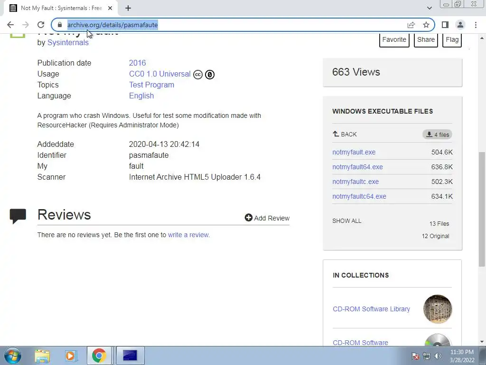The width and height of the screenshot is (486, 365).
Task: Open Windows Explorer from the taskbar
Action: point(42,355)
